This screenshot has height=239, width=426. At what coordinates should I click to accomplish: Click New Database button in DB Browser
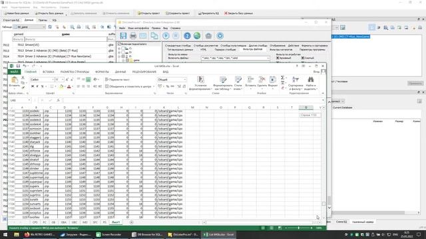tap(16, 13)
